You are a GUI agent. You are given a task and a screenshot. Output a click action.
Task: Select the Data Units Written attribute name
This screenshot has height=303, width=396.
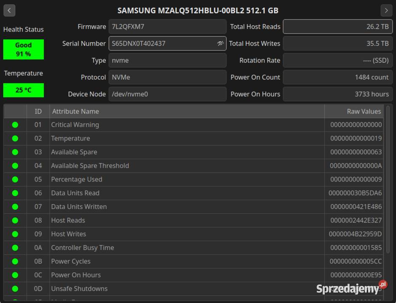pos(79,207)
